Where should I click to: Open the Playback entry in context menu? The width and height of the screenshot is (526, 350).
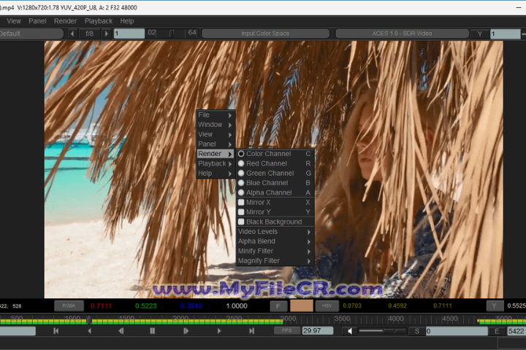(216, 164)
